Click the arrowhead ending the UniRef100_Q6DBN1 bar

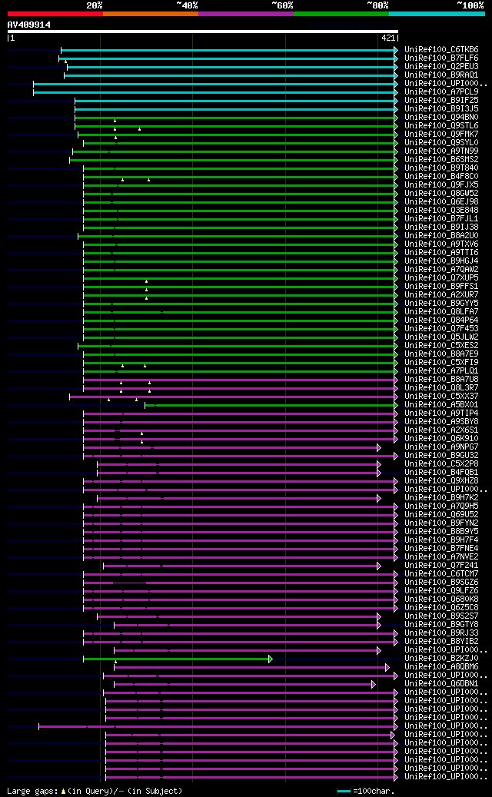point(373,684)
